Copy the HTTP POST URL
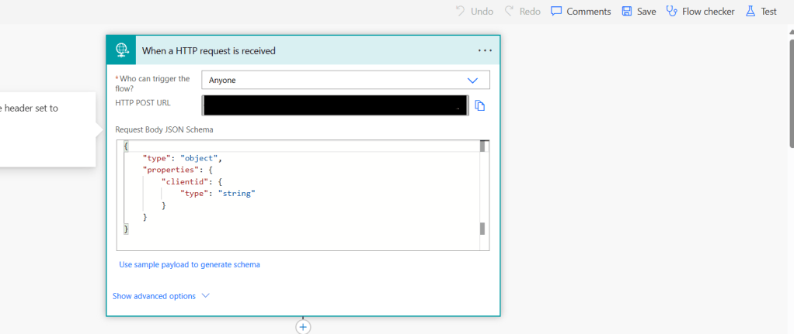 tap(479, 106)
